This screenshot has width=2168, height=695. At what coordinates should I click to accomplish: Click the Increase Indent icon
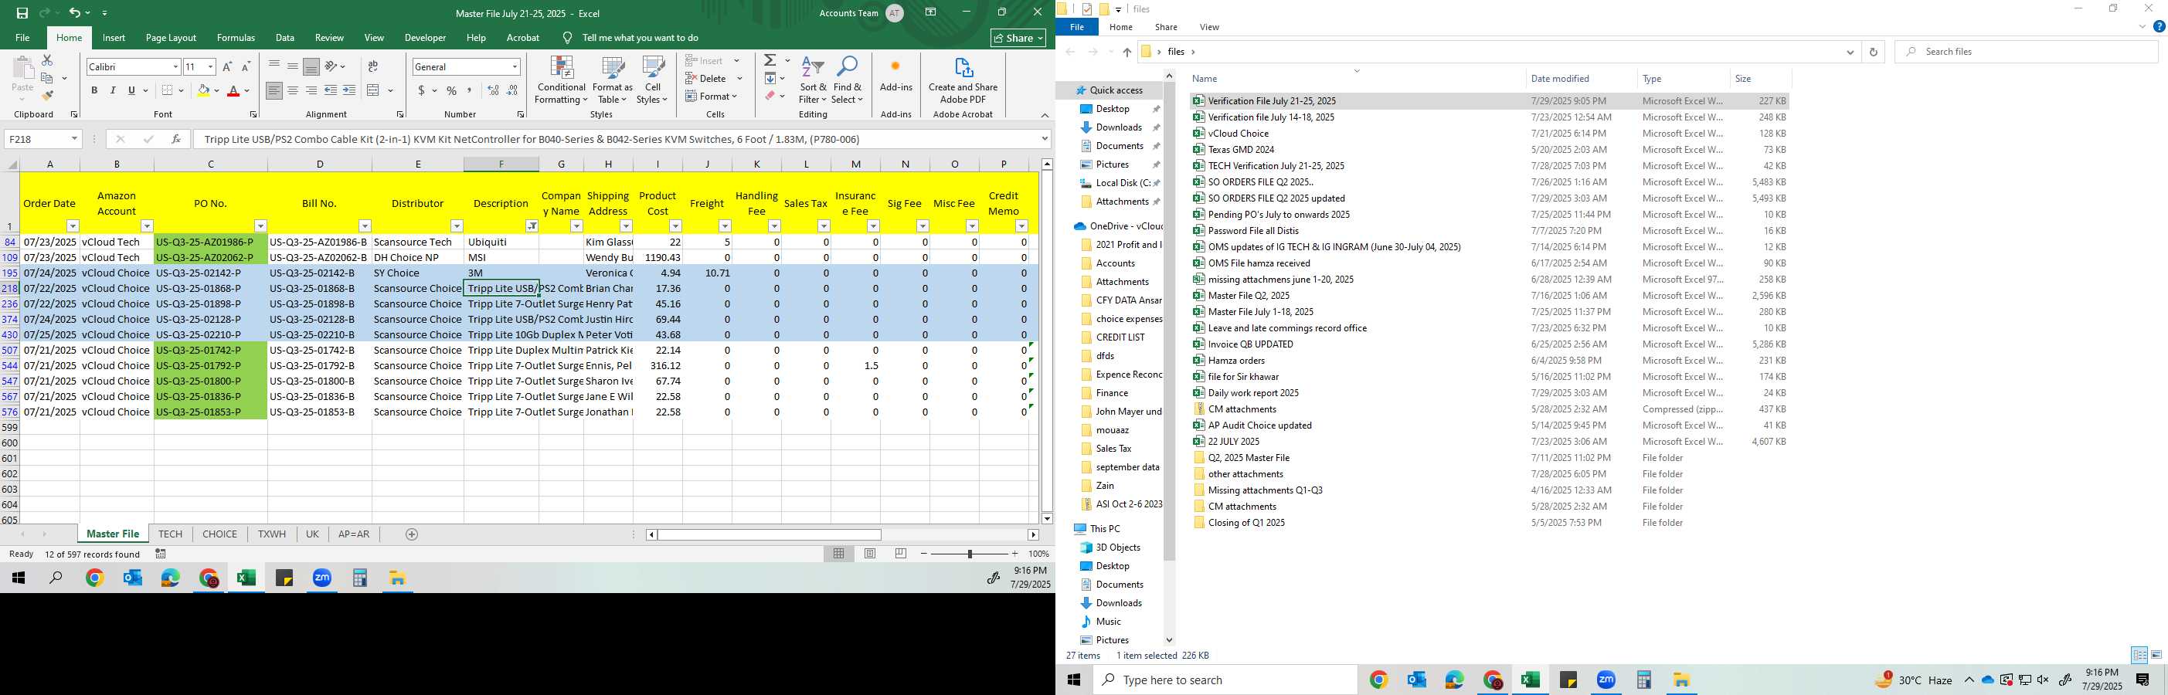coord(349,90)
